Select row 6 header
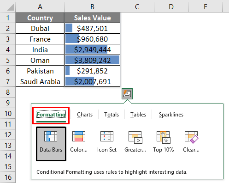This screenshot has width=229, height=183. [x=8, y=71]
